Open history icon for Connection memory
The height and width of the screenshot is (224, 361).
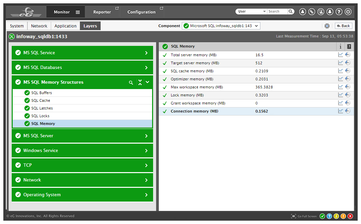pos(348,111)
